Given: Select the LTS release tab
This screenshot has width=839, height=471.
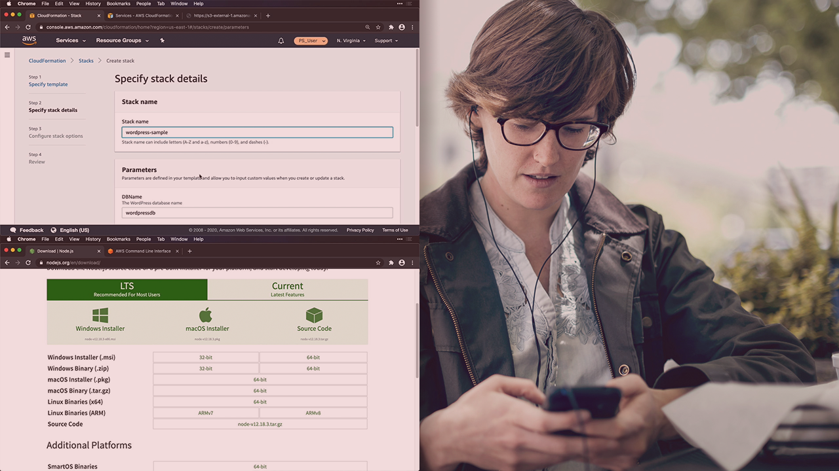Looking at the screenshot, I should pos(127,290).
